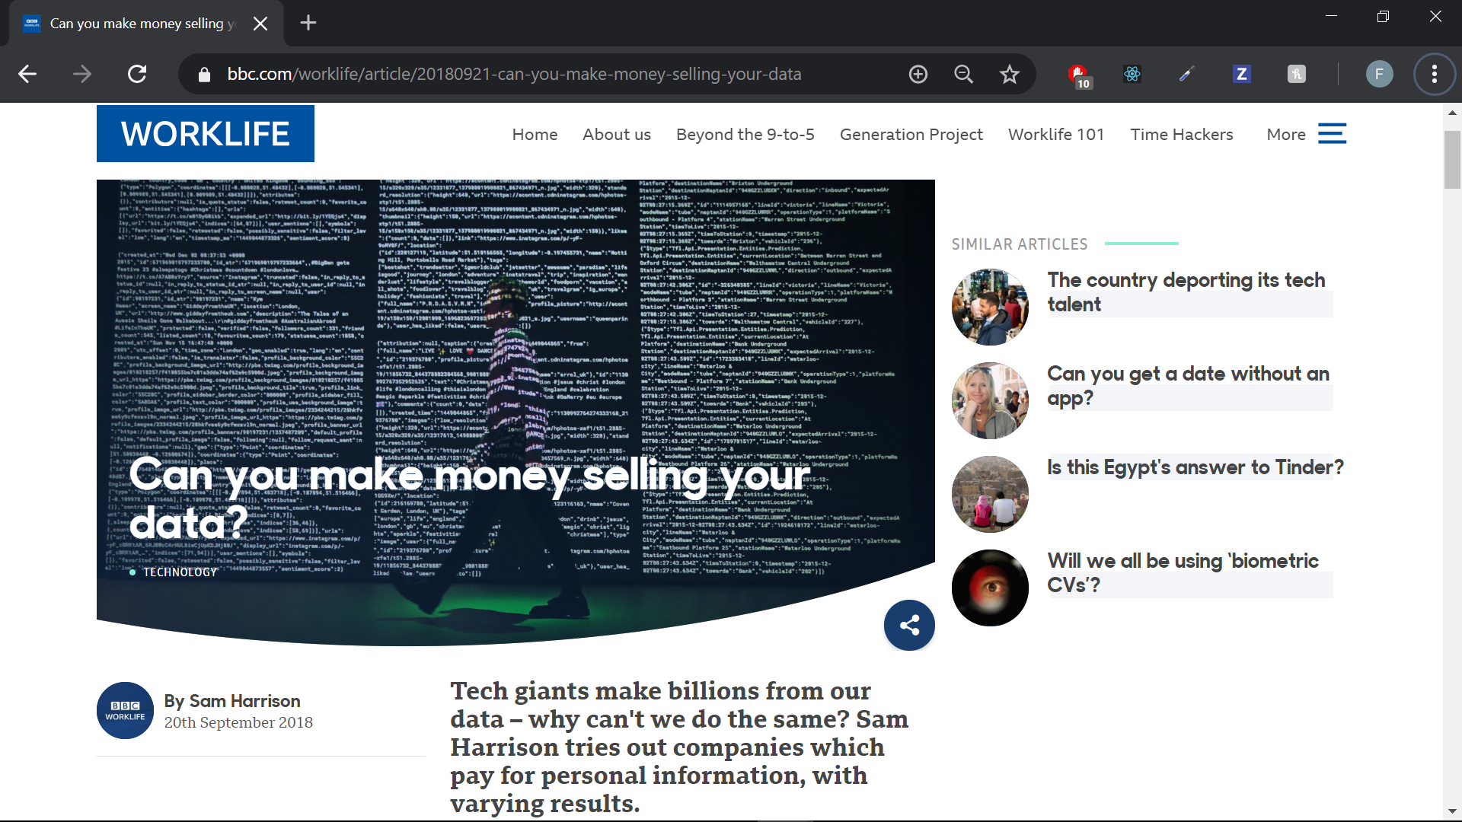The image size is (1462, 822).
Task: Click the blue Z extension icon
Action: 1241,74
